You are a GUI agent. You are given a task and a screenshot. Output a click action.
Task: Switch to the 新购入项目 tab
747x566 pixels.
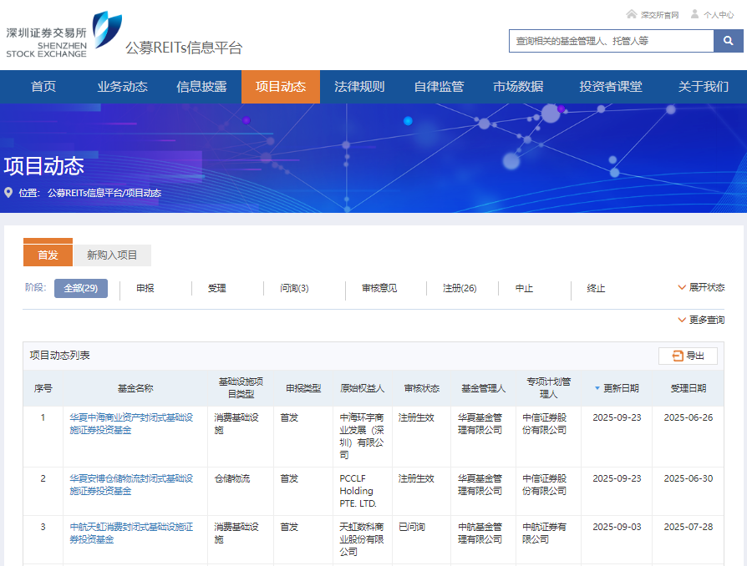click(112, 255)
